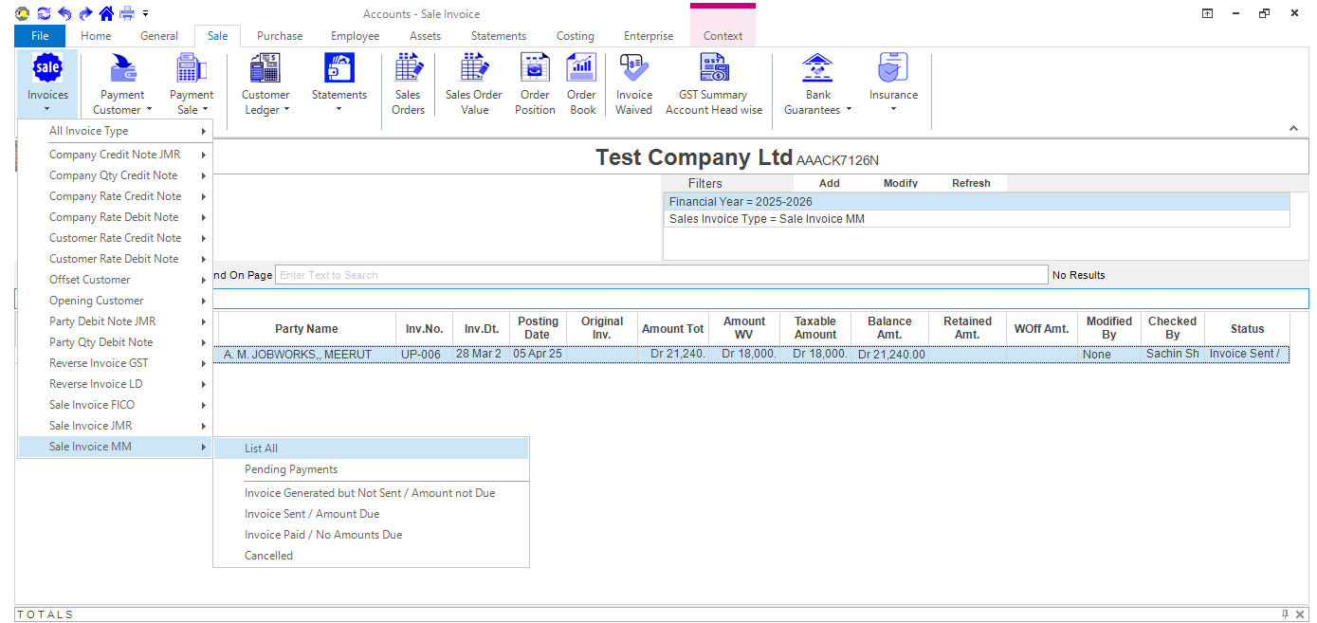The height and width of the screenshot is (623, 1317).
Task: Select Pending Payments from submenu
Action: pos(291,469)
